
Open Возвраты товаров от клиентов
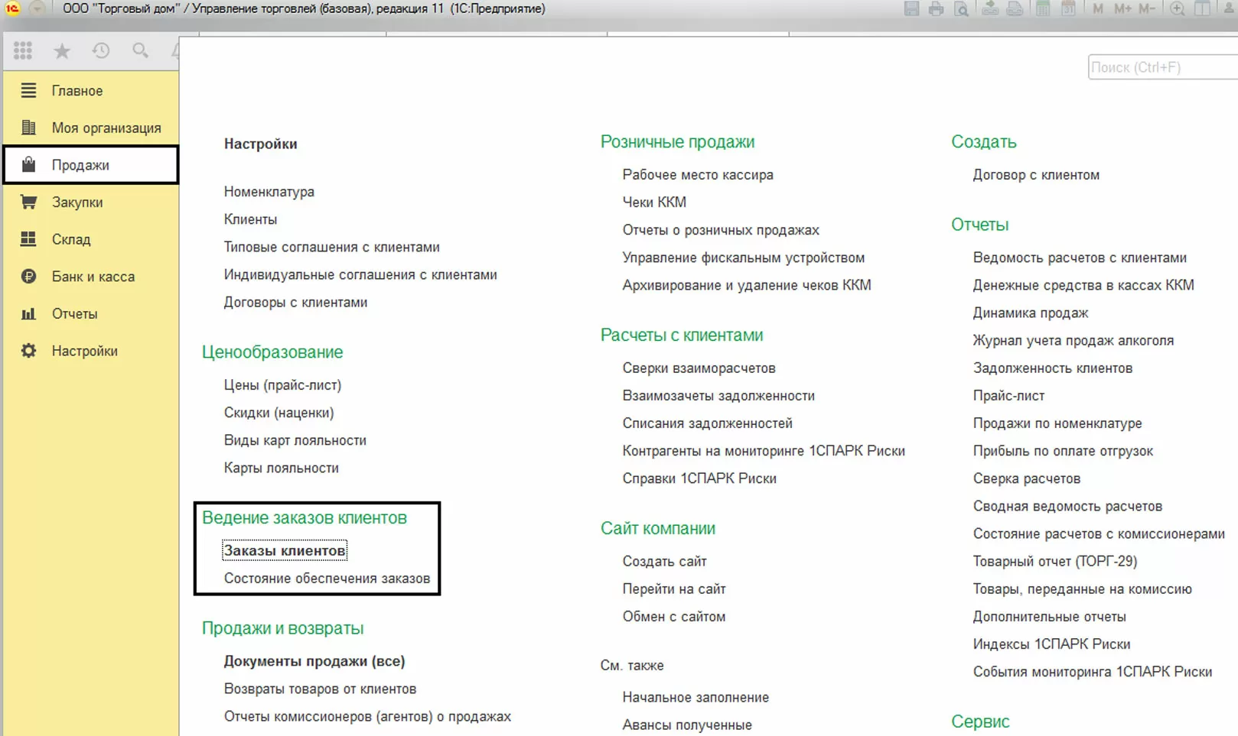click(320, 689)
